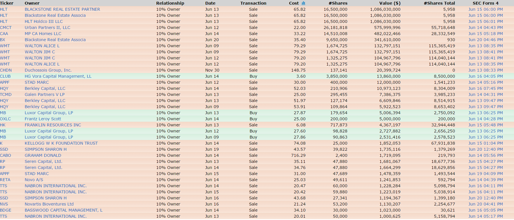
Task: Sort by the Value ($) column header
Action: 389,3
